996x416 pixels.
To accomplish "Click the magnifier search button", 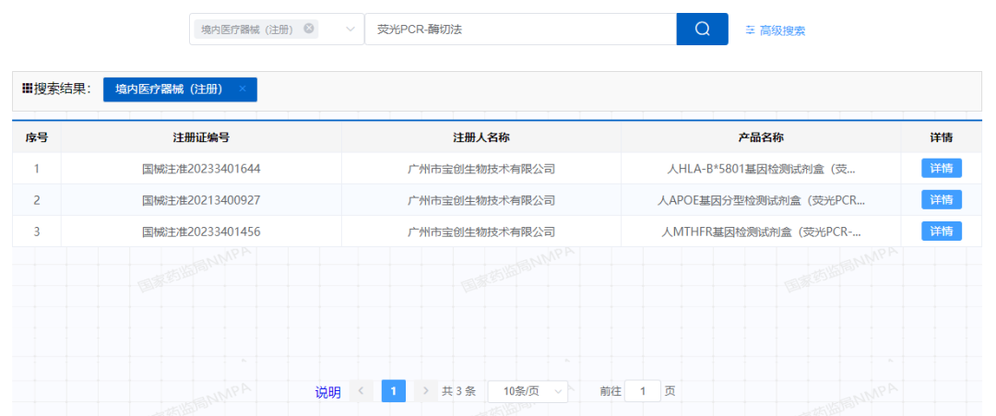I will click(x=702, y=30).
